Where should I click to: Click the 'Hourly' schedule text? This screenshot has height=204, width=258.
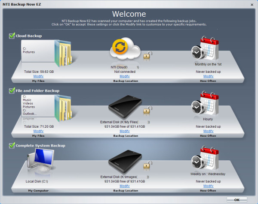coord(208,119)
